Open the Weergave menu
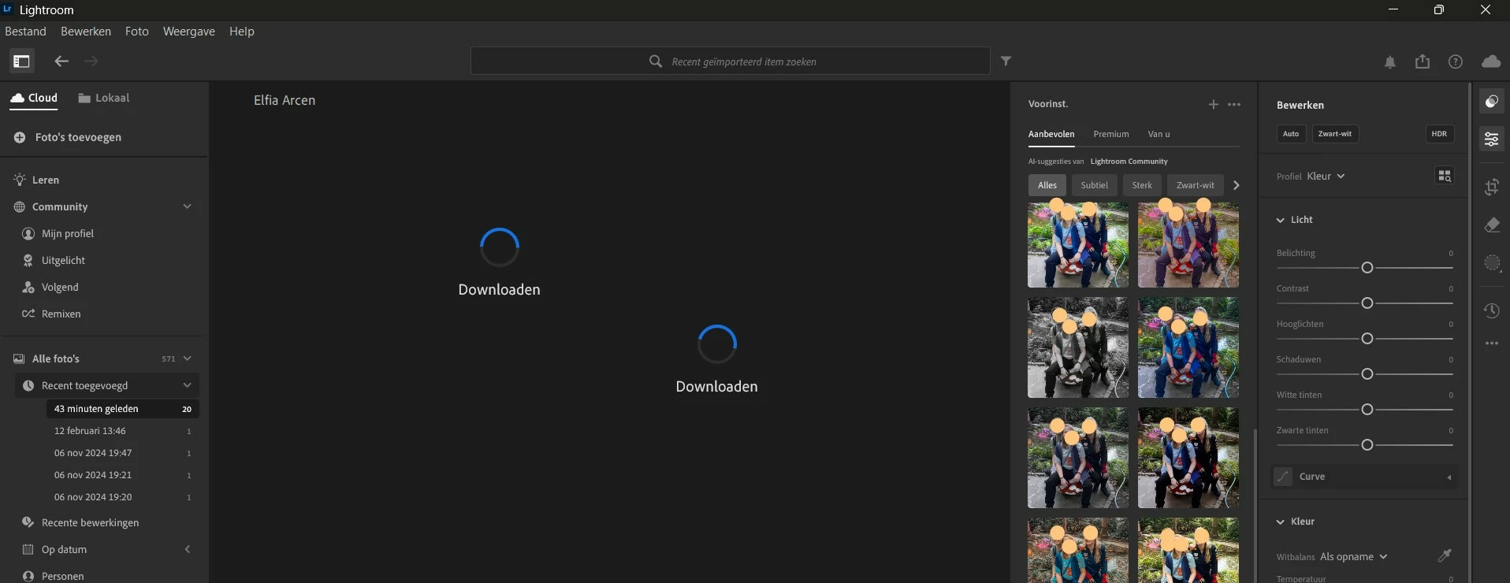The height and width of the screenshot is (583, 1510). (189, 32)
